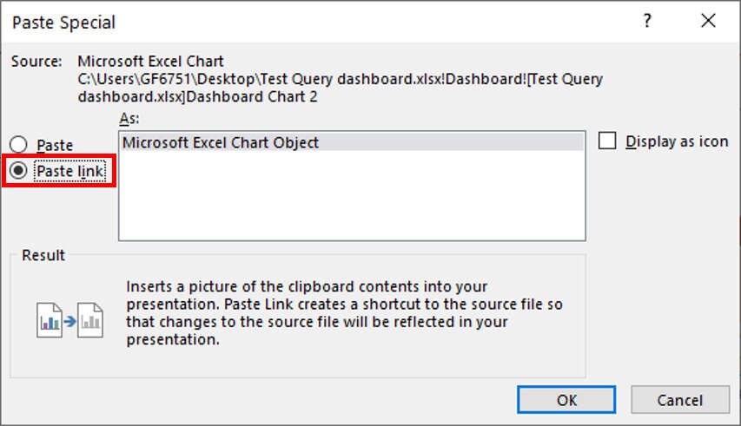Click empty area of the As list box
The height and width of the screenshot is (426, 741).
pos(351,200)
